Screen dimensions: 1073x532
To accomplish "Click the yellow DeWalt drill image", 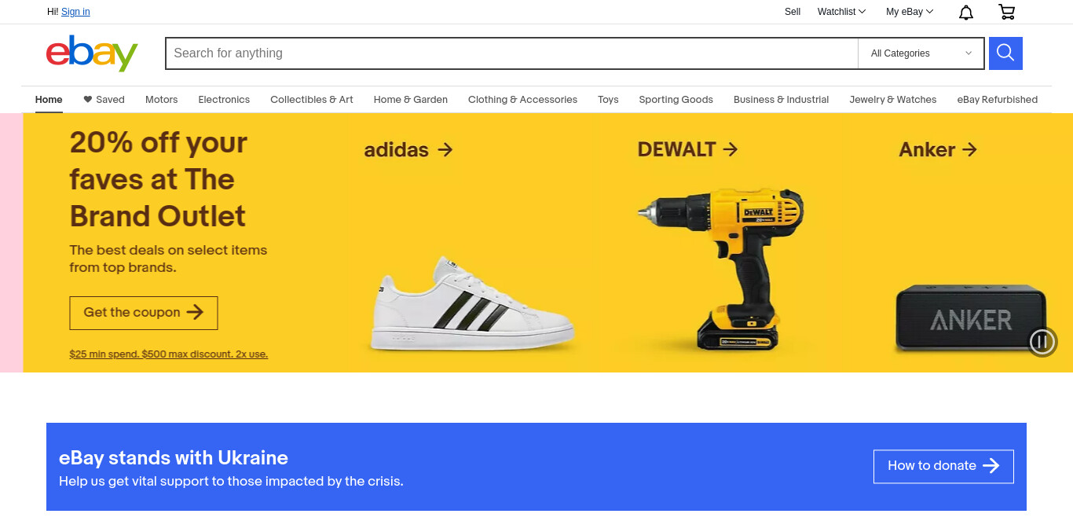I will [721, 270].
